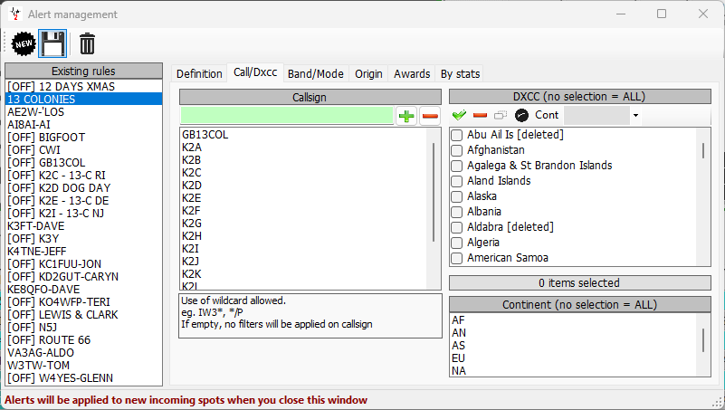Viewport: 725px width, 410px height.
Task: Switch to the By stats tab
Action: coord(460,74)
